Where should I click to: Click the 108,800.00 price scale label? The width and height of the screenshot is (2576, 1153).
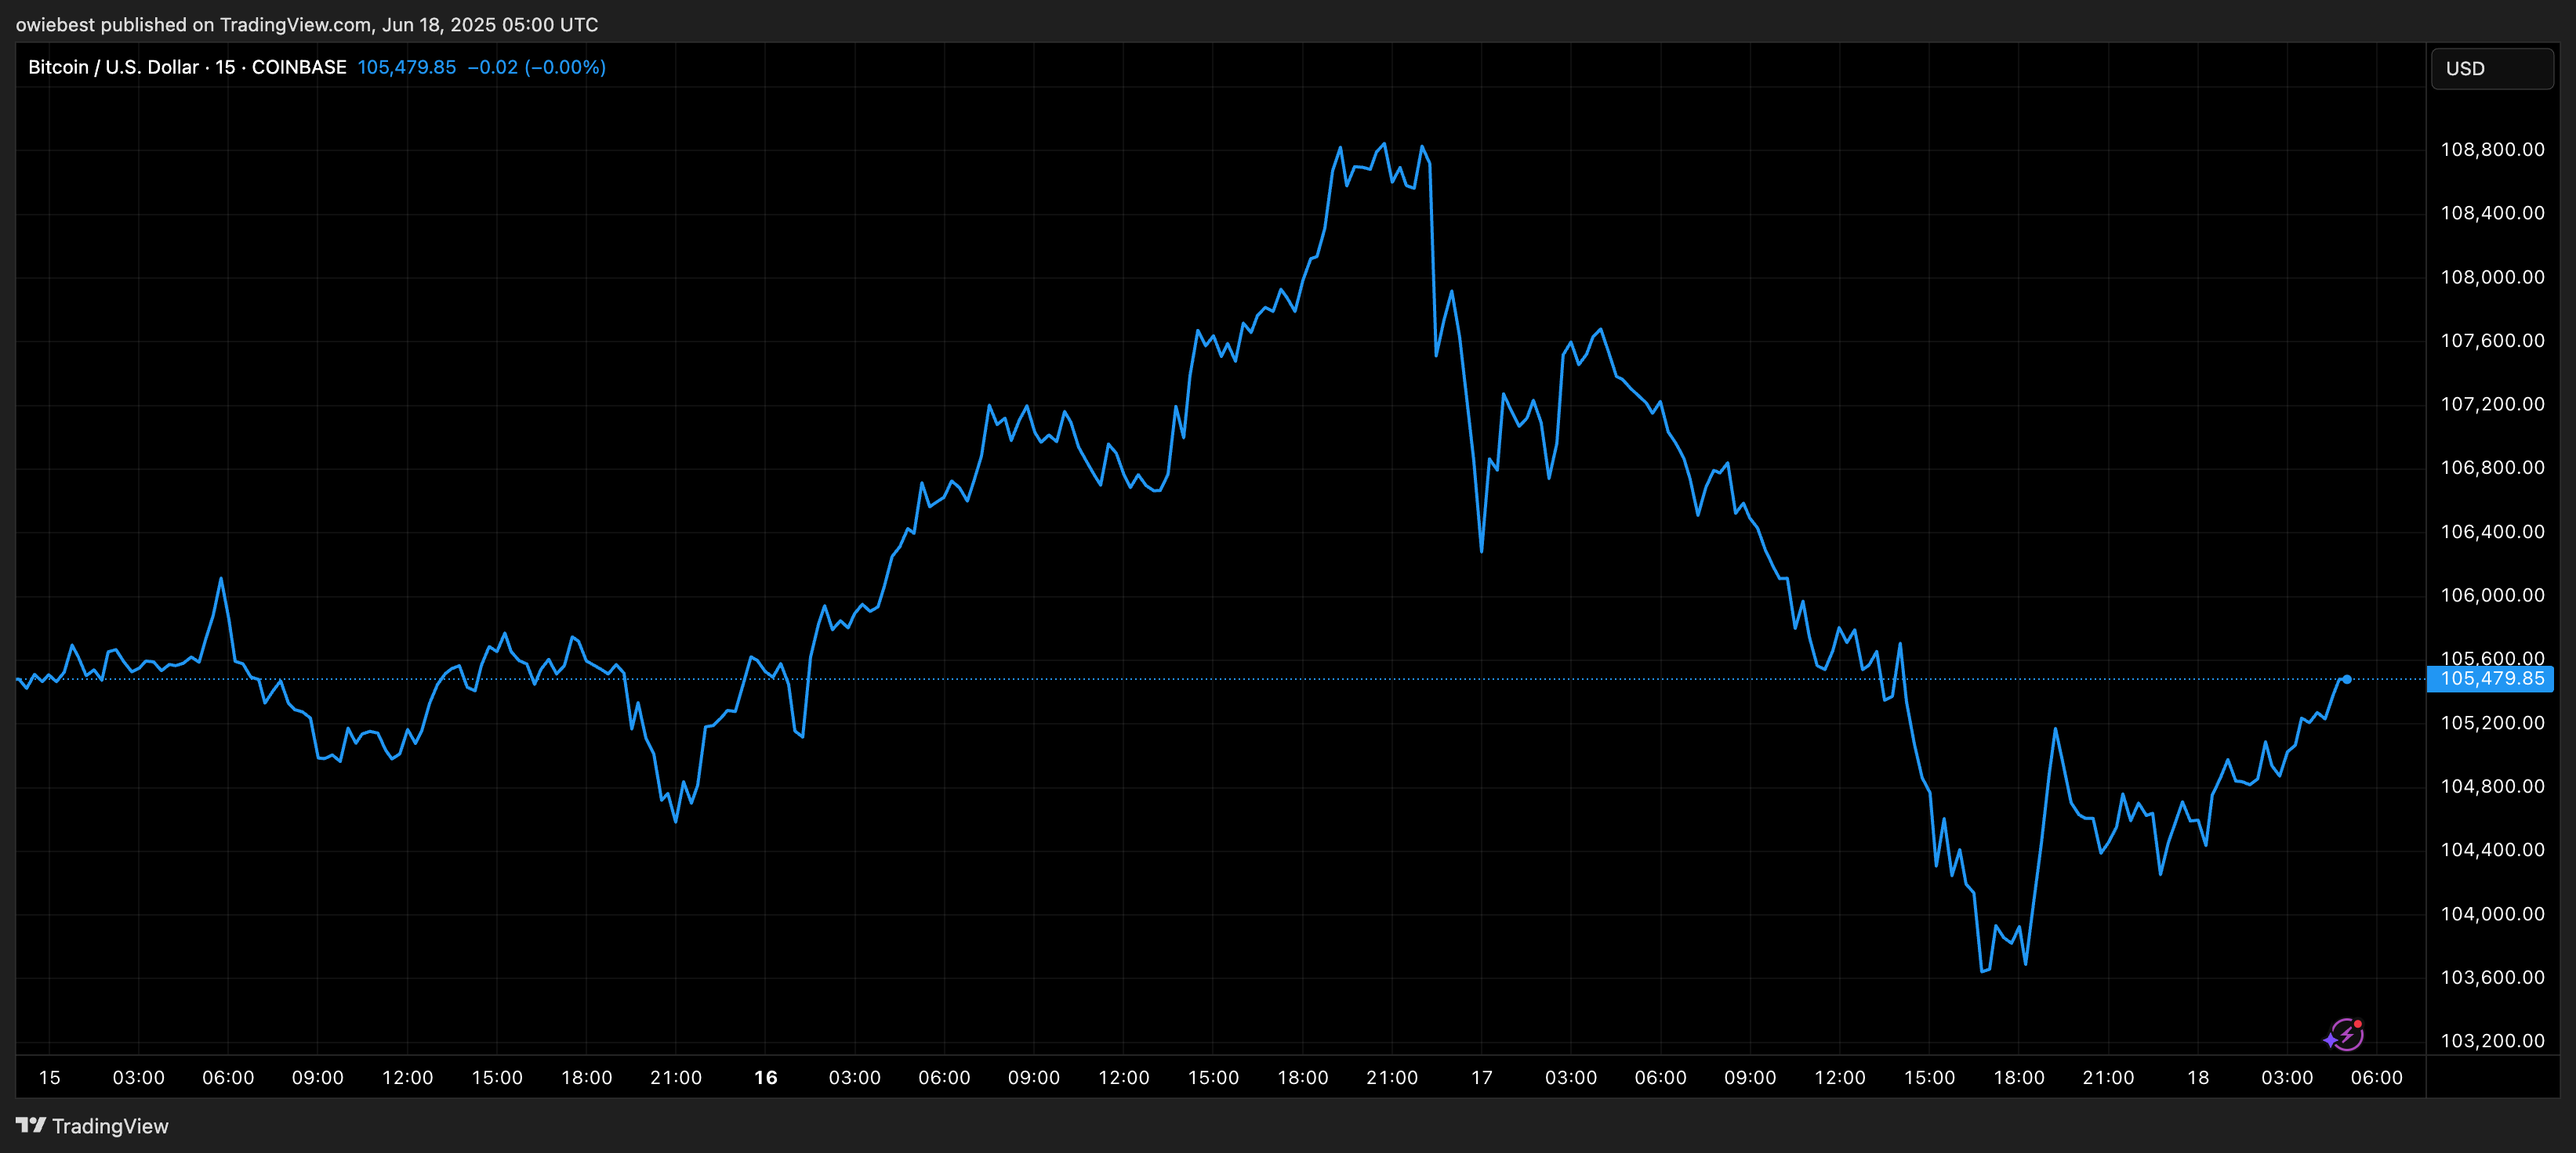click(2491, 150)
